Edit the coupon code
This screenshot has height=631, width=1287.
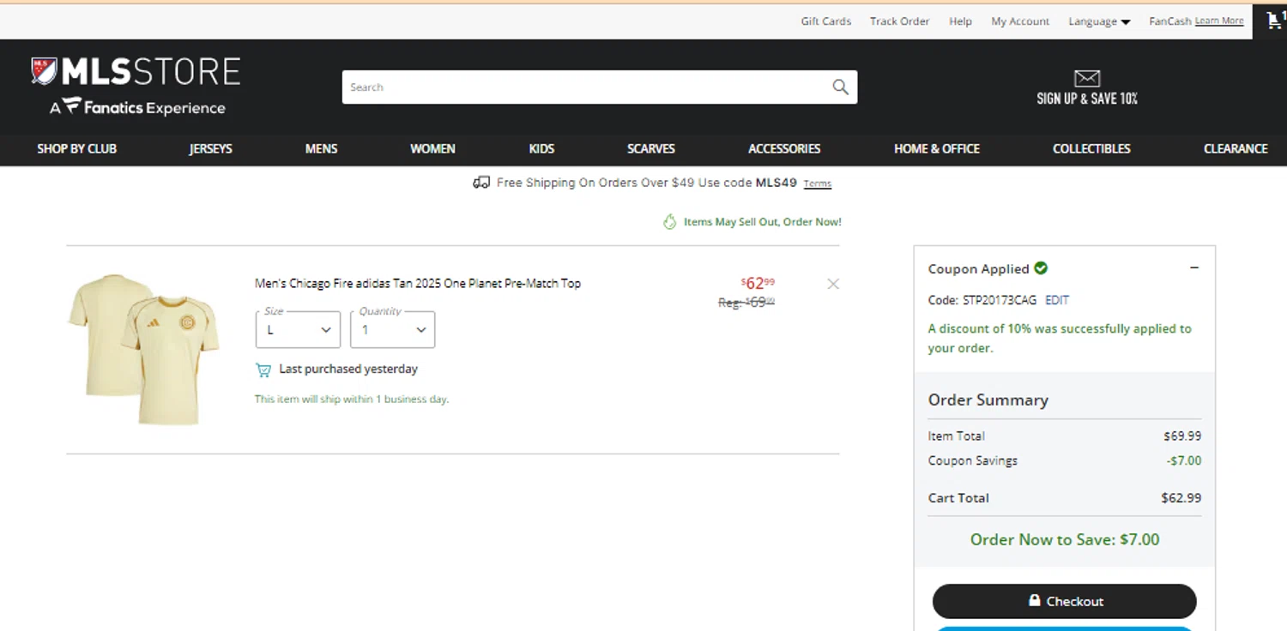(1057, 300)
